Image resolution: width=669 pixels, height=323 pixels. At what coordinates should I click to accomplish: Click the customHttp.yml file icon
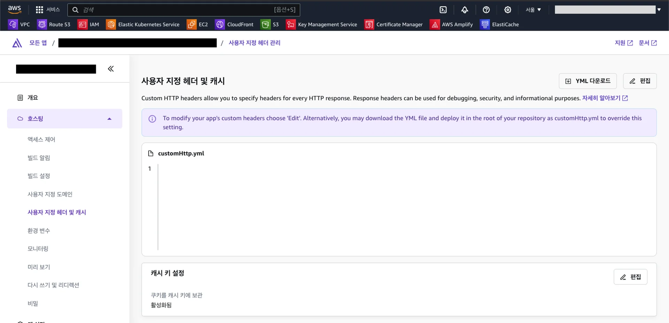tap(151, 153)
